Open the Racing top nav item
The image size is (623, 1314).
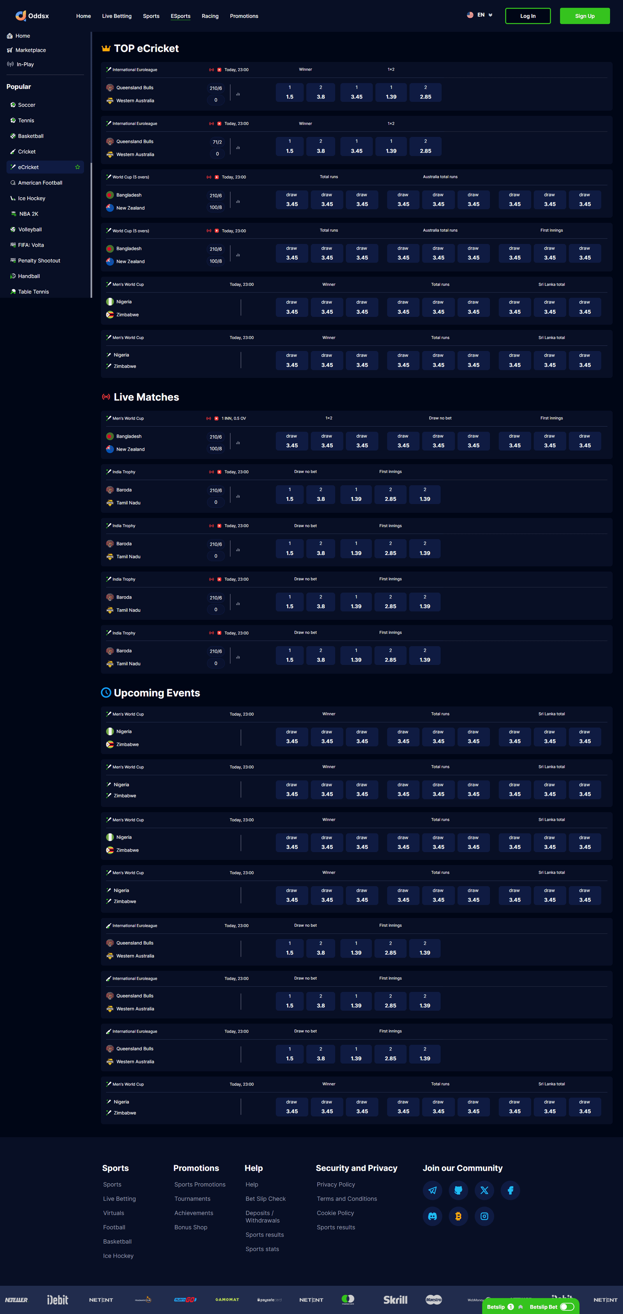210,16
